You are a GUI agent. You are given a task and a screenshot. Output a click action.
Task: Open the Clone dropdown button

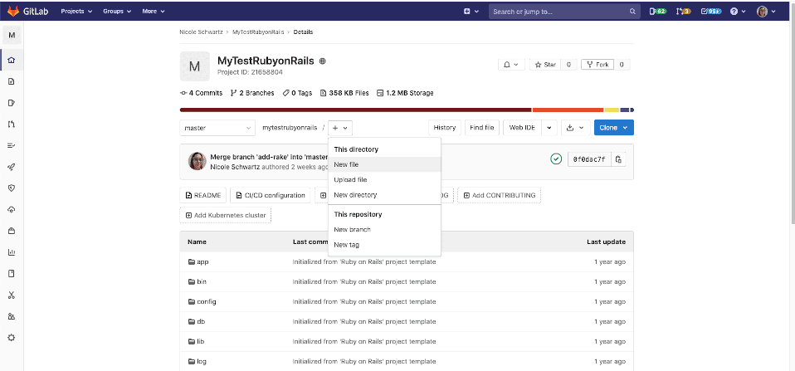[x=613, y=128]
